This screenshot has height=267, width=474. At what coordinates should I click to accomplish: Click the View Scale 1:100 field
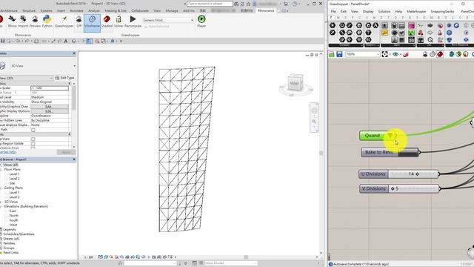pyautogui.click(x=50, y=88)
